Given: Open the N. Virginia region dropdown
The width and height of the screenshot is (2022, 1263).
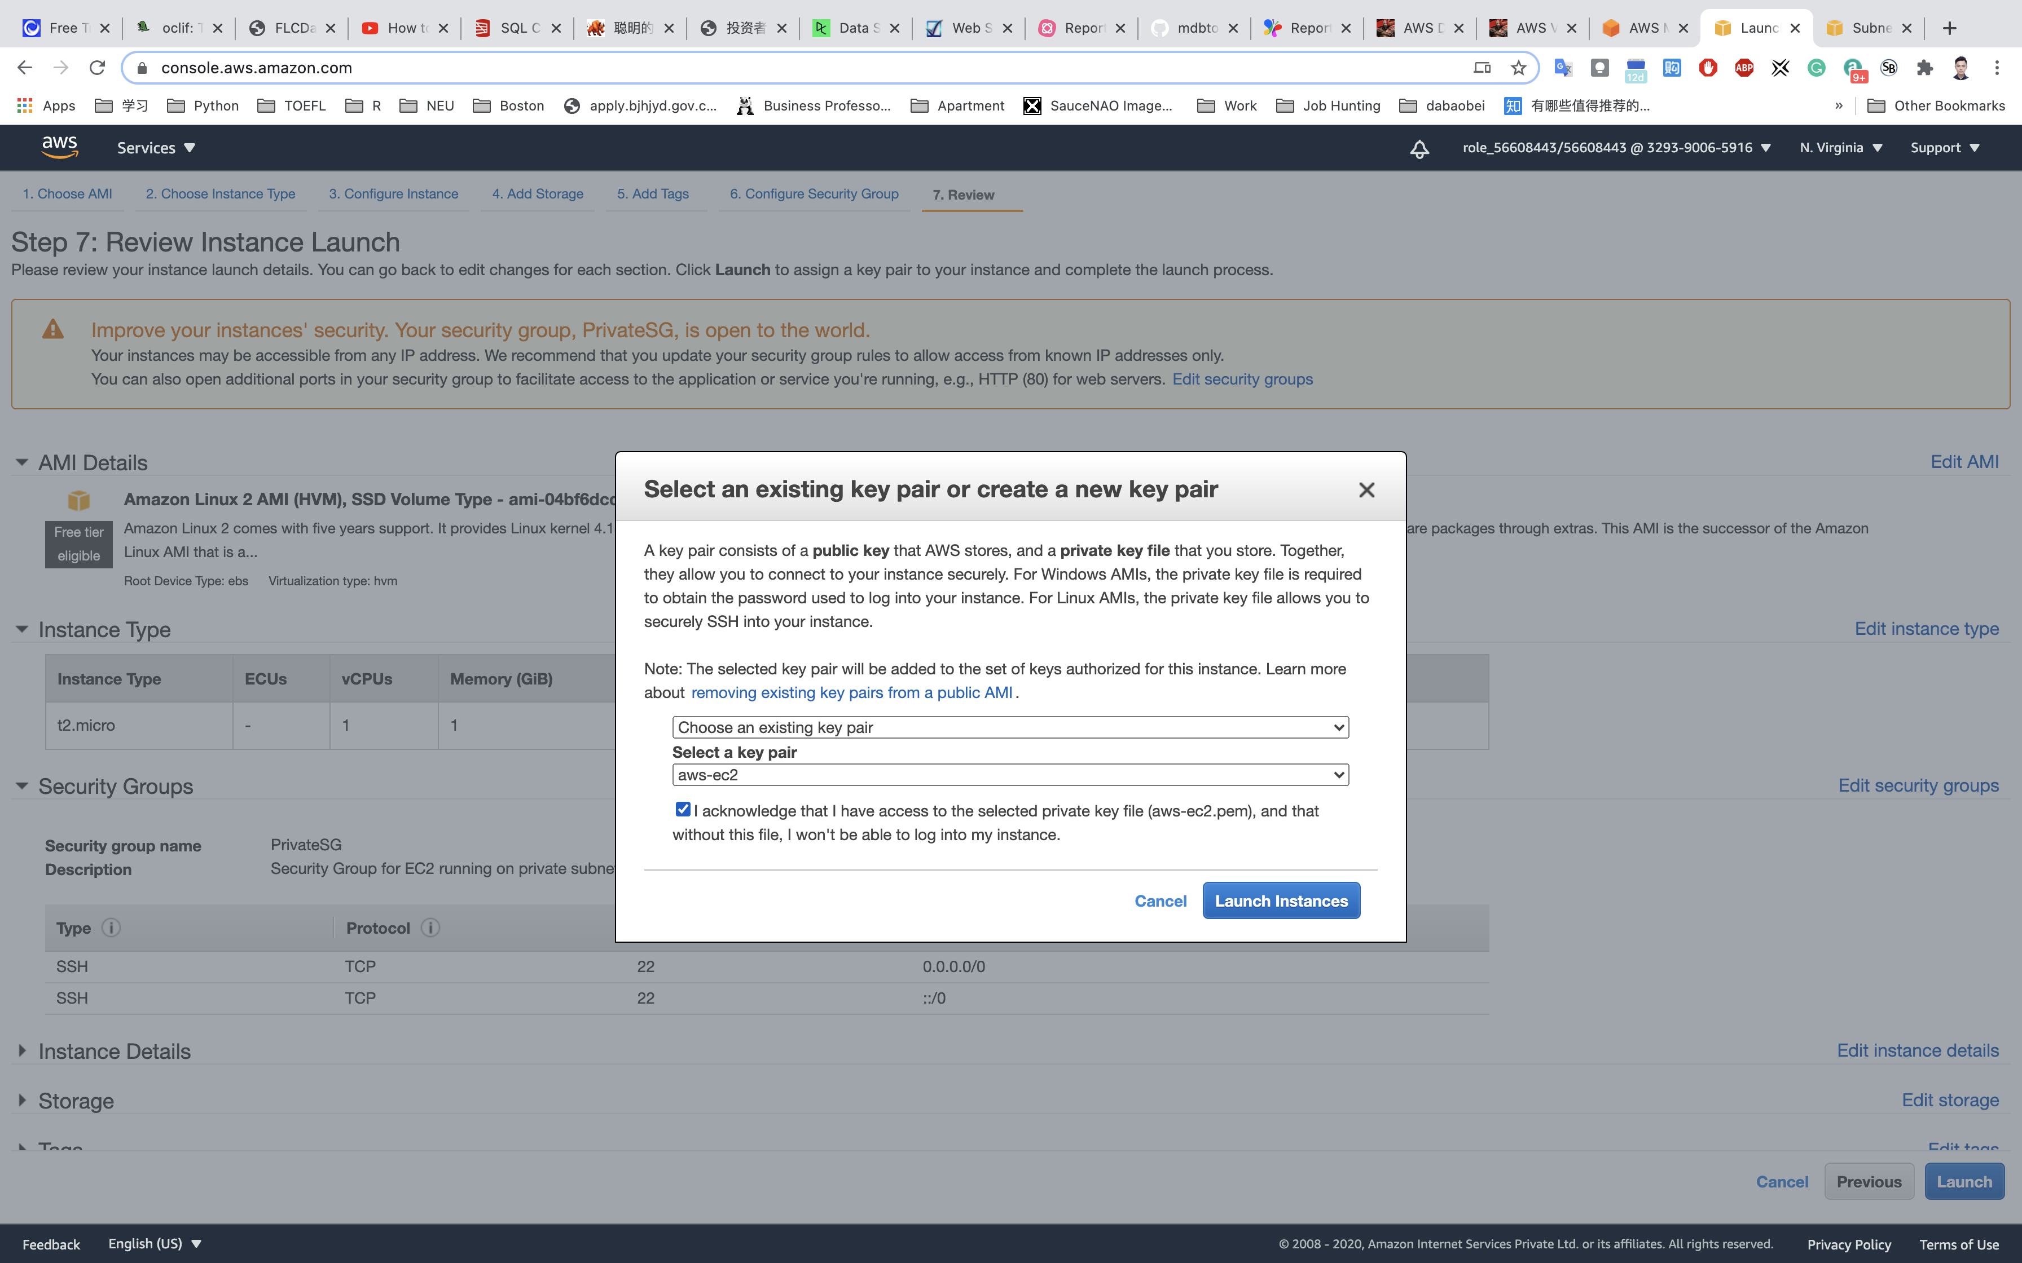Looking at the screenshot, I should tap(1840, 148).
